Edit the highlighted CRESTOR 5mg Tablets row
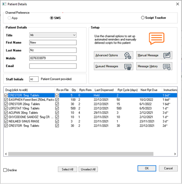182x184 pixels. (91, 95)
